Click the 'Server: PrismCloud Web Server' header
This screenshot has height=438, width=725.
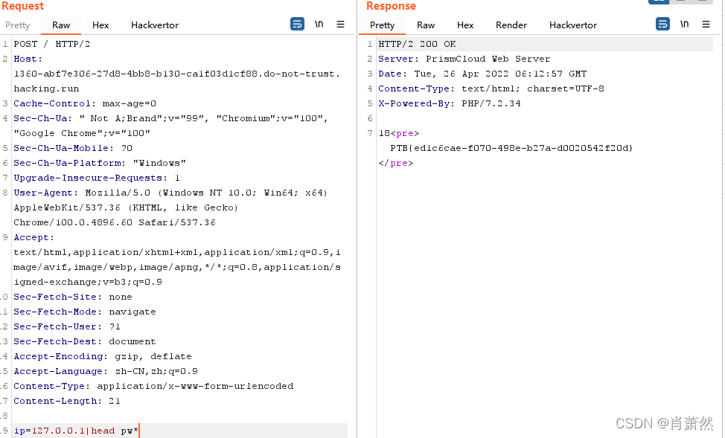click(x=464, y=59)
